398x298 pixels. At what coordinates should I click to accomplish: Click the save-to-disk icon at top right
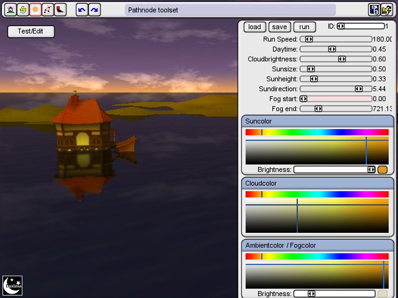(374, 9)
